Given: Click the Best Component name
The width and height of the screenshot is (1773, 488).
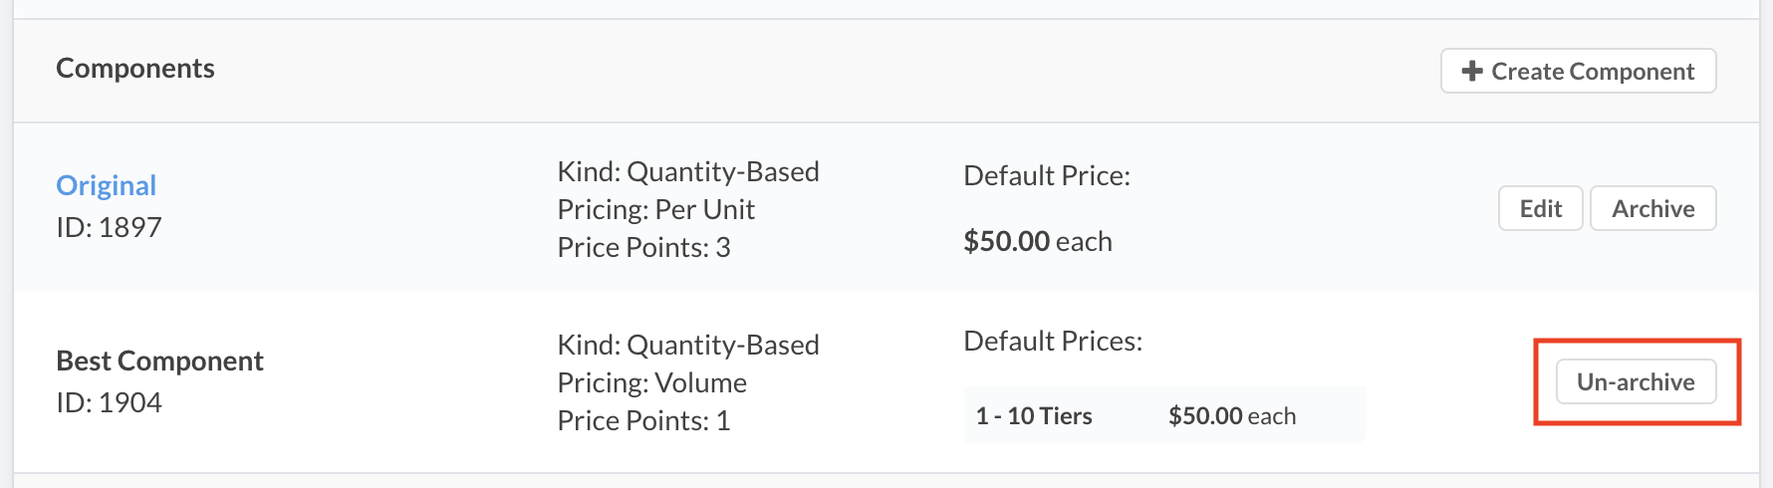Looking at the screenshot, I should pyautogui.click(x=159, y=361).
